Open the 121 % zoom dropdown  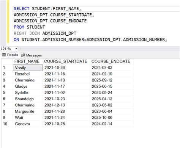pyautogui.click(x=16, y=49)
